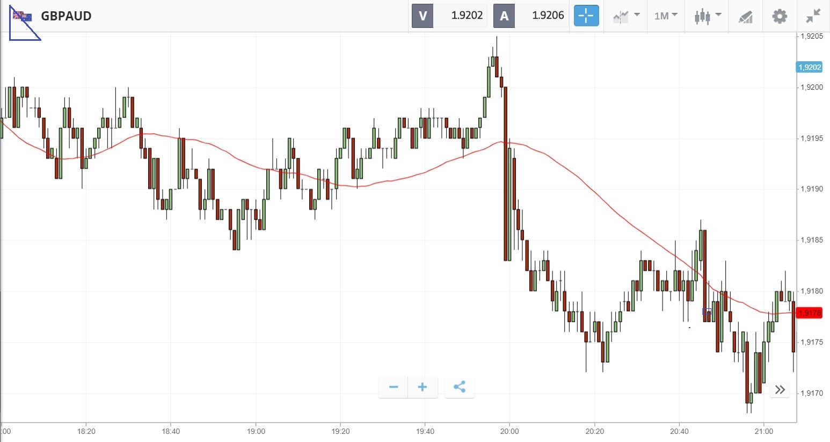Click the A buy price 1.9206 button

pos(531,16)
